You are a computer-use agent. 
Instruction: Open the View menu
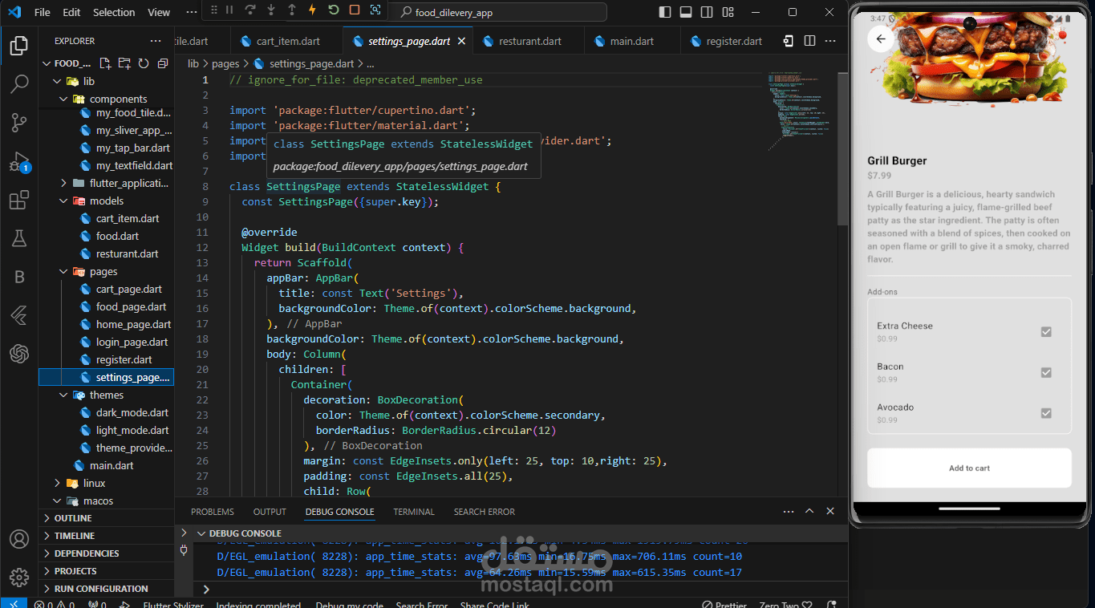click(159, 12)
